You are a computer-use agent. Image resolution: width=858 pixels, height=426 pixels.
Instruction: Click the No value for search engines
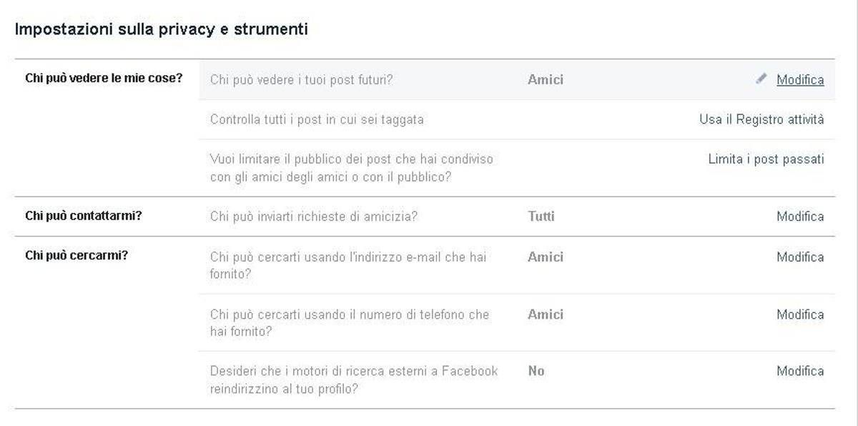point(536,372)
